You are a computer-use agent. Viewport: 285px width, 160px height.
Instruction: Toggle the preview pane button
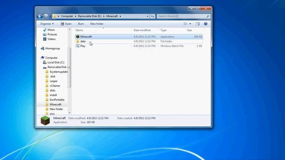click(x=198, y=24)
